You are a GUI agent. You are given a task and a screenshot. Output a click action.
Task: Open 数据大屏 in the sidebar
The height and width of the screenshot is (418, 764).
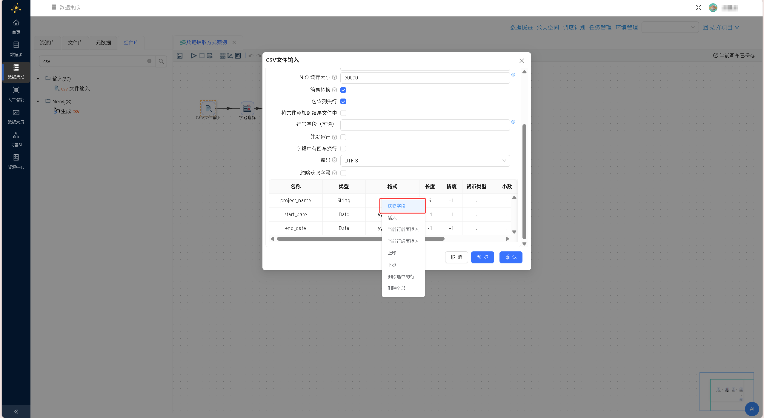point(16,117)
